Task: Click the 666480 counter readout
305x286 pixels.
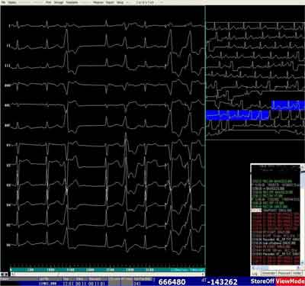Action: tap(172, 281)
